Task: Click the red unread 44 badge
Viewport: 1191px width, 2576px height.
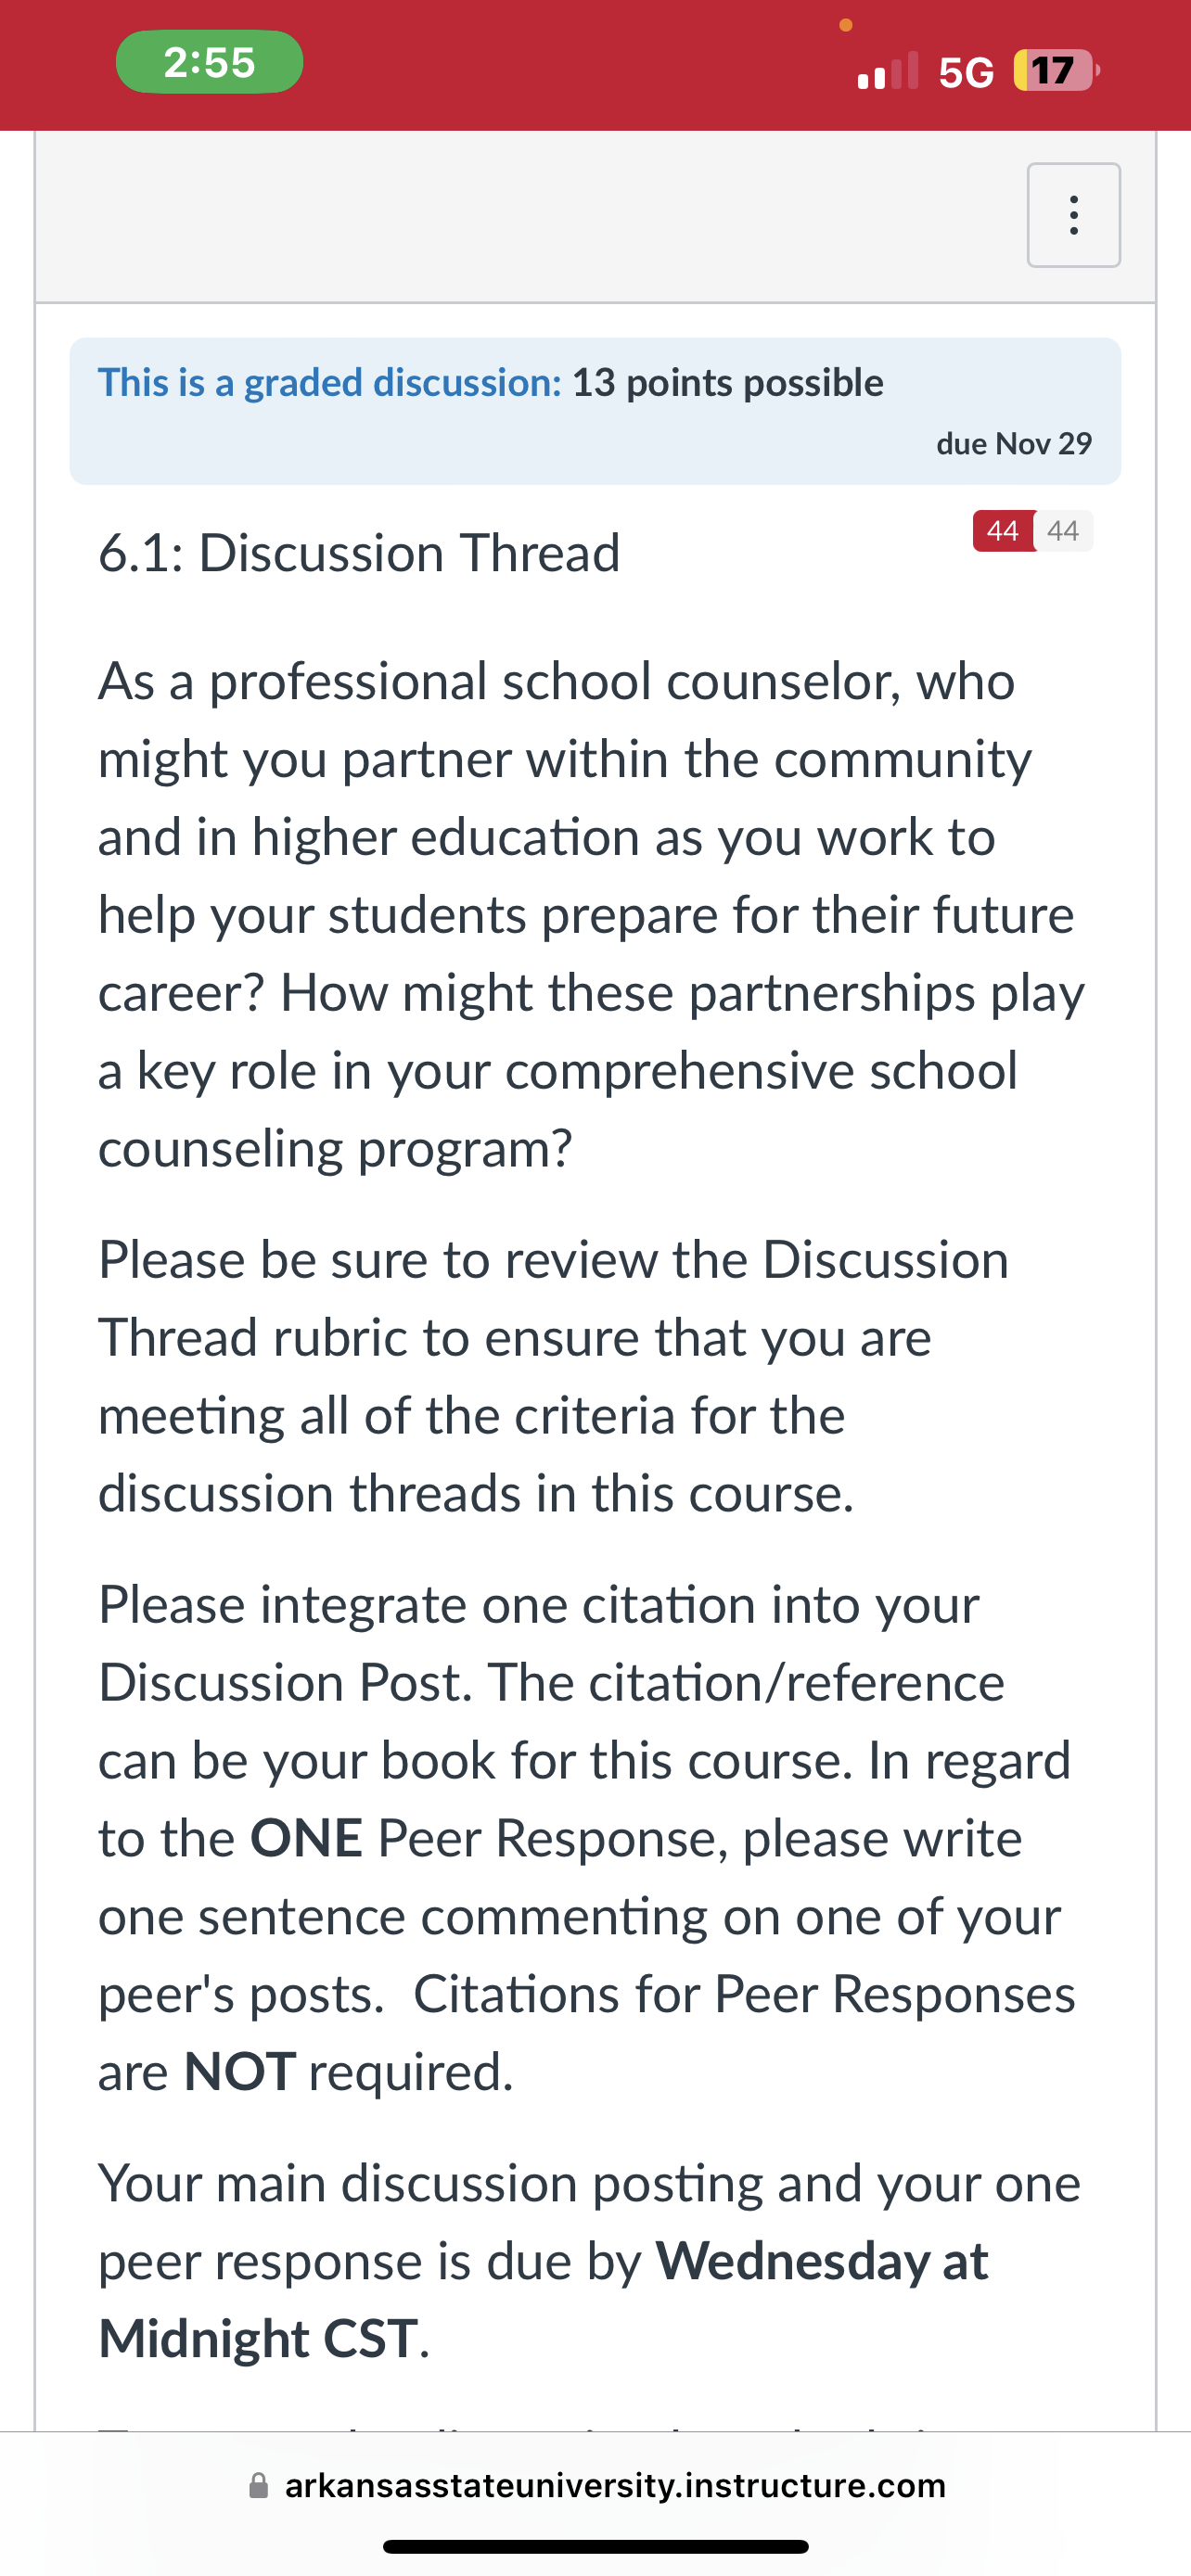Action: (1002, 530)
